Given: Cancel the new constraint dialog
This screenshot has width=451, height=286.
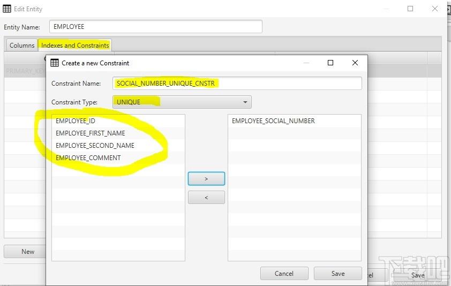Looking at the screenshot, I should (x=284, y=273).
